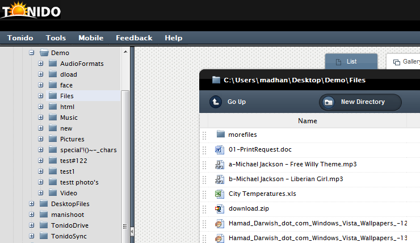Open the Tools menu
Screen dimensions: 420x243
56,38
